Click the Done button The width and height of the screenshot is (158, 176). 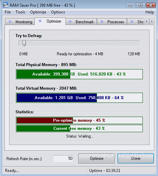point(136,158)
